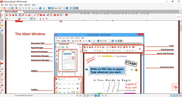Expand the Open folder dropdown arrow
Screen dimensions: 182x97
pos(7,8)
